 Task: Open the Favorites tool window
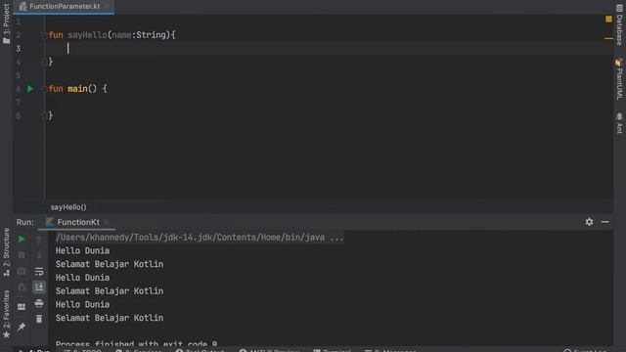[6, 314]
